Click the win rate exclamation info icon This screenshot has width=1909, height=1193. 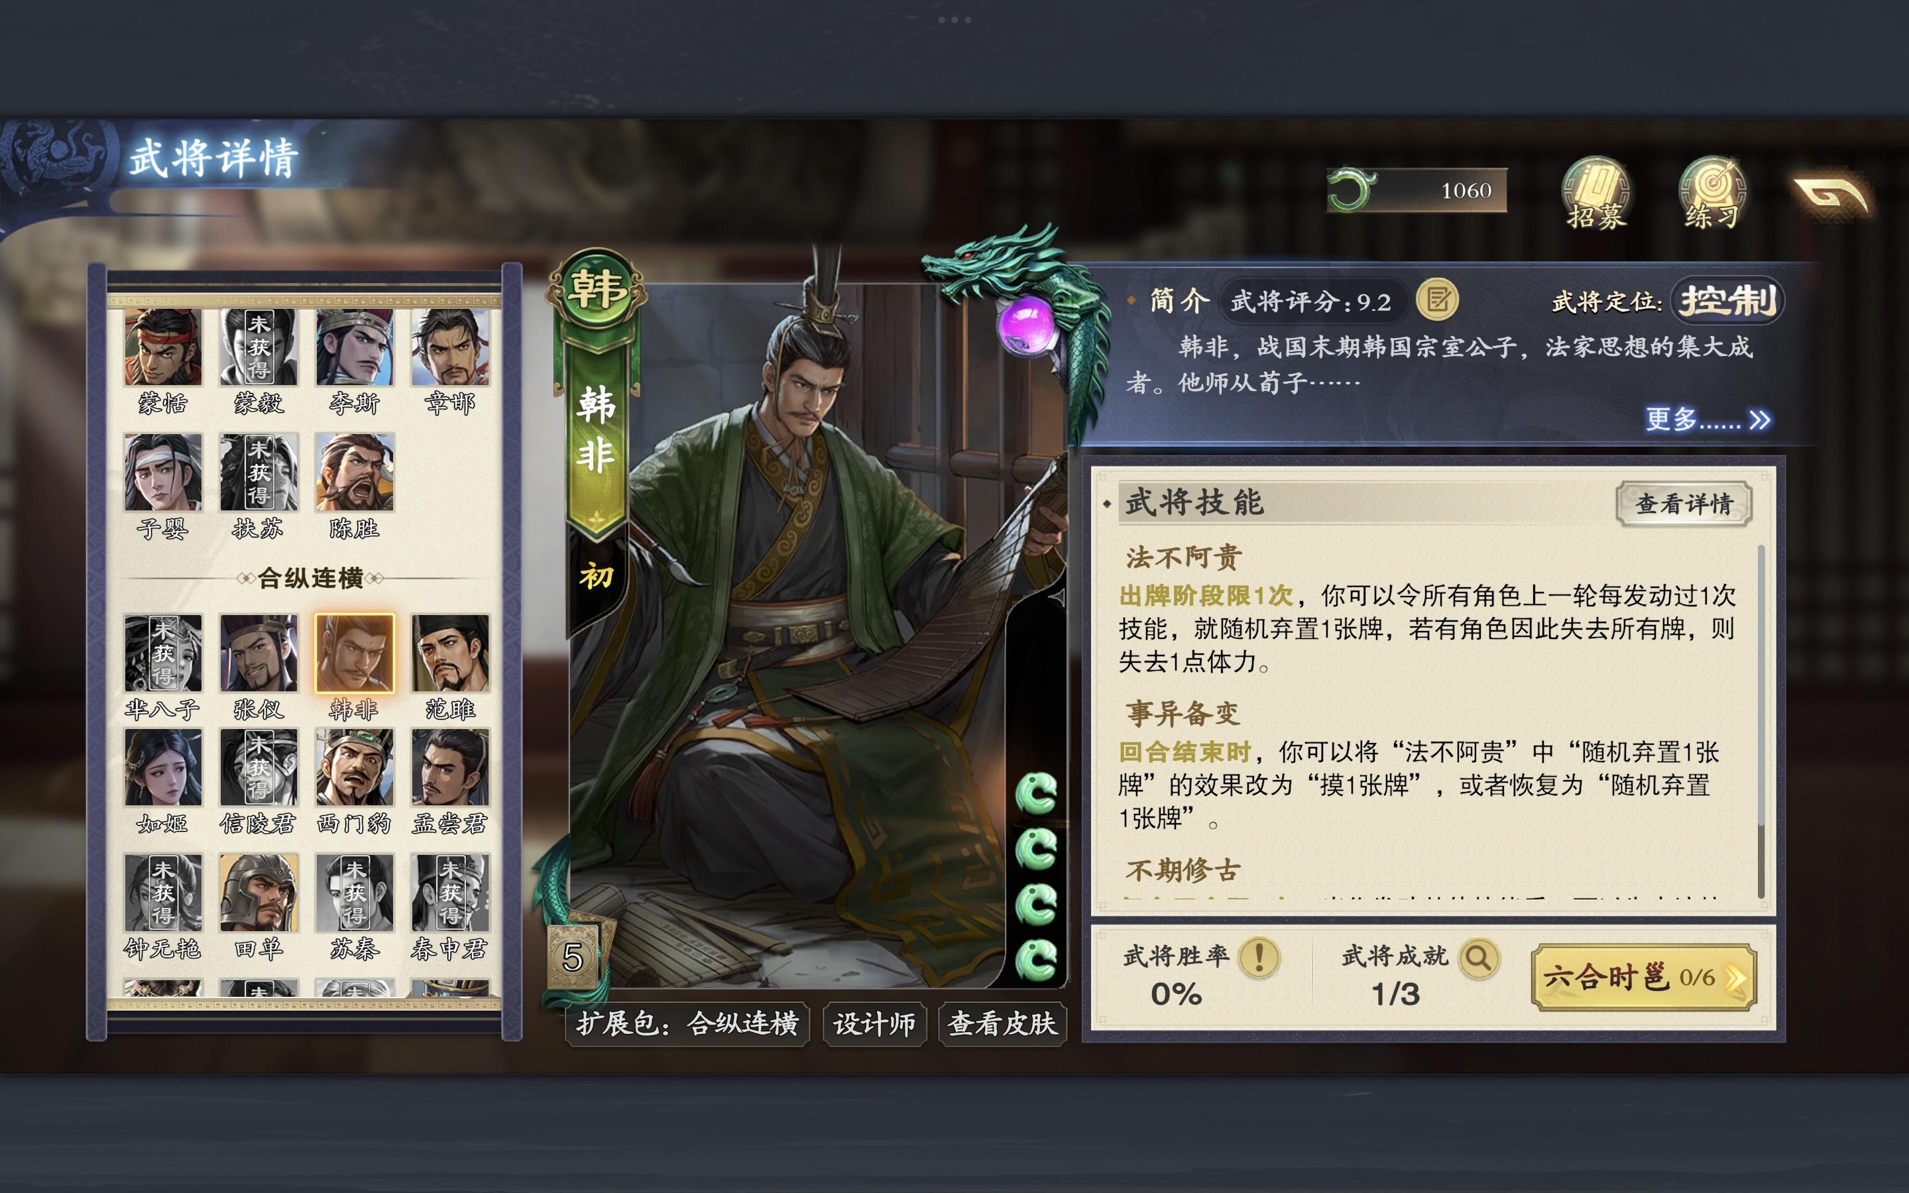point(1259,958)
